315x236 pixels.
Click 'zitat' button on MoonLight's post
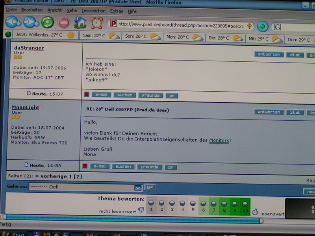(295, 112)
